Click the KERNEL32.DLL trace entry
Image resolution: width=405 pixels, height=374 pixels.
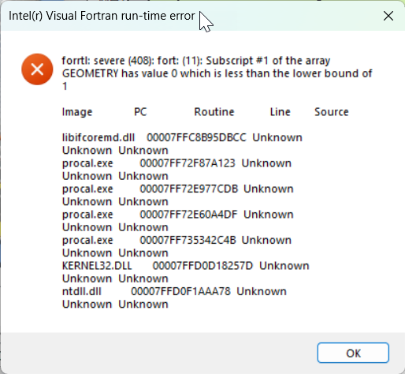click(x=97, y=266)
